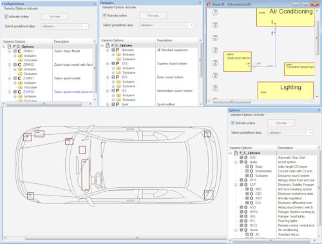
Task: Click Activate button in Configurations panel
Action: pos(55,17)
